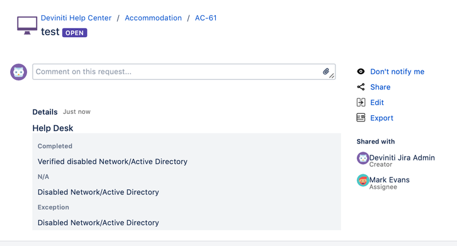Open the AC-61 request link

[x=206, y=18]
